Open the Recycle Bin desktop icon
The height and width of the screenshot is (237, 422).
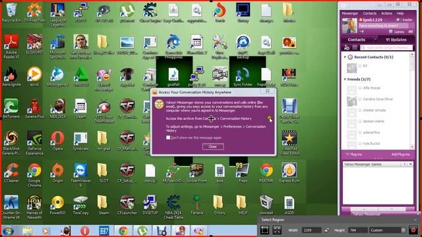[x=11, y=13]
